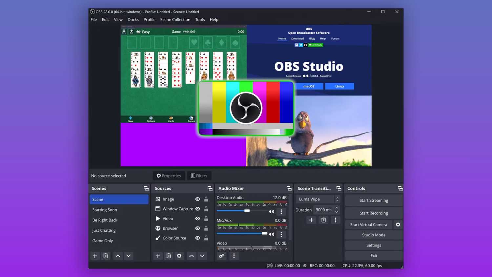Adjust the Desktop Audio volume slider
492x277 pixels.
coord(247,211)
